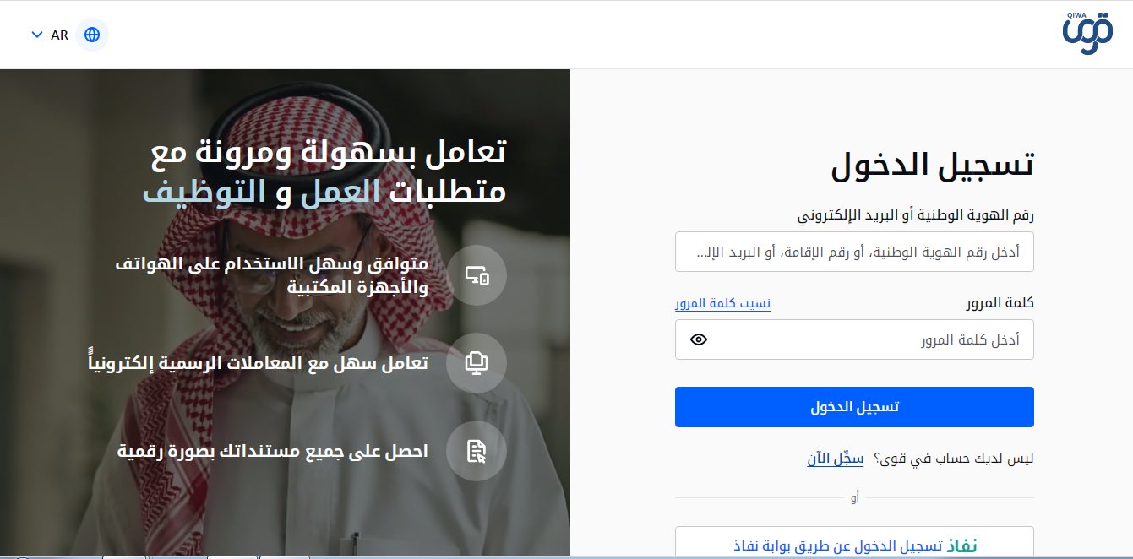Click the digital documents icon

[x=477, y=451]
